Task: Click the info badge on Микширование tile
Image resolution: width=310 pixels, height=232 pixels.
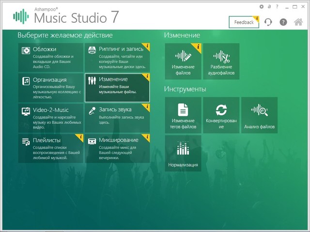Action: tap(147, 137)
